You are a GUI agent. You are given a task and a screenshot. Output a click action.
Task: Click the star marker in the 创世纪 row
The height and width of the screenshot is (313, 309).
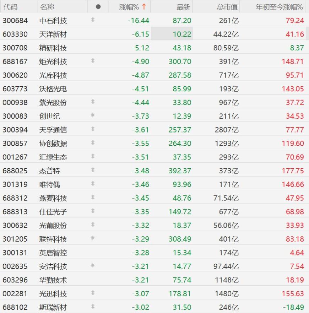coord(93,115)
